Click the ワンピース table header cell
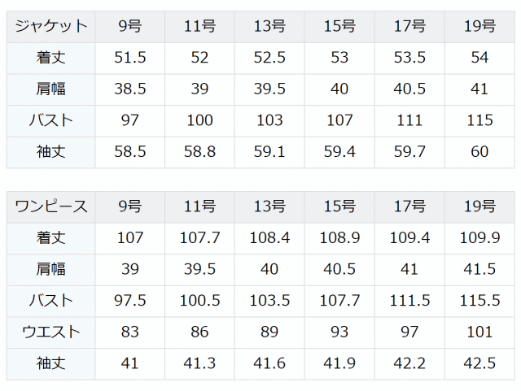Image resolution: width=521 pixels, height=391 pixels. pyautogui.click(x=50, y=206)
